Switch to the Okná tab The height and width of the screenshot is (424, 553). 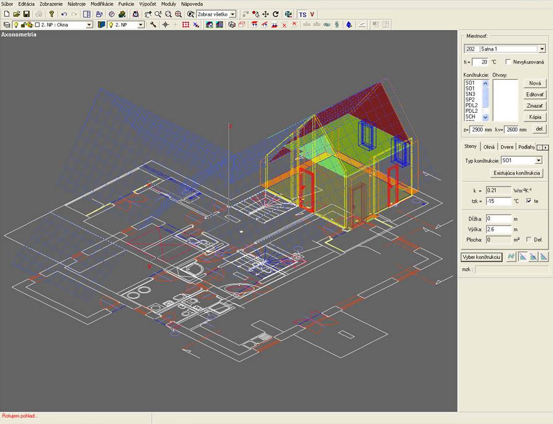tap(489, 147)
